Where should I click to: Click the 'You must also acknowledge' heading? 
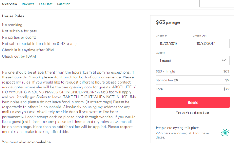(x=26, y=142)
